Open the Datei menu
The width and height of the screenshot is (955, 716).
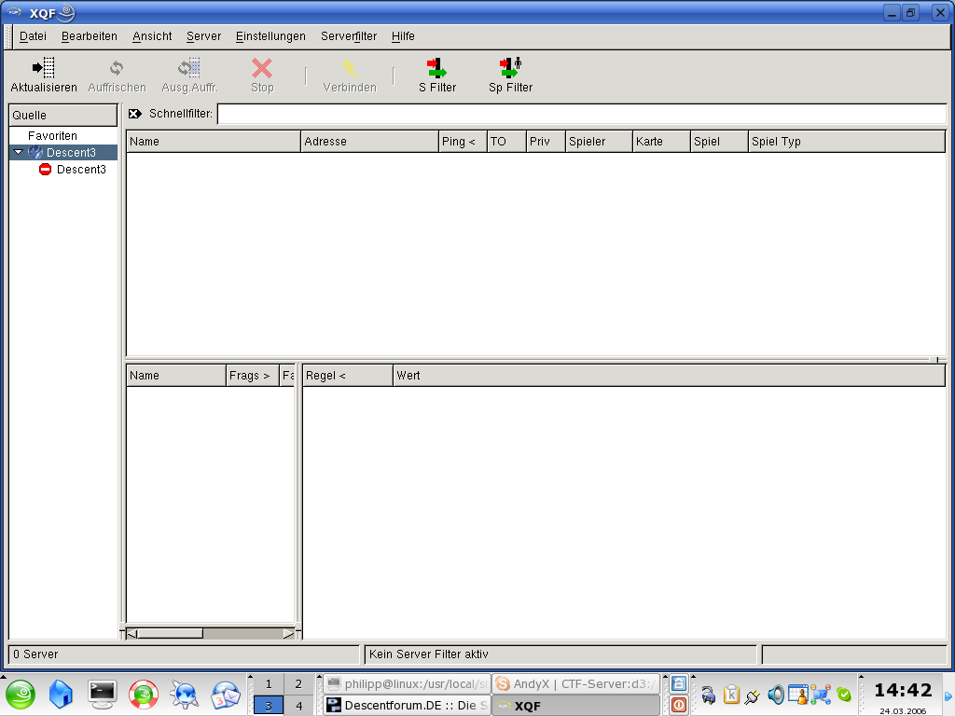[33, 36]
